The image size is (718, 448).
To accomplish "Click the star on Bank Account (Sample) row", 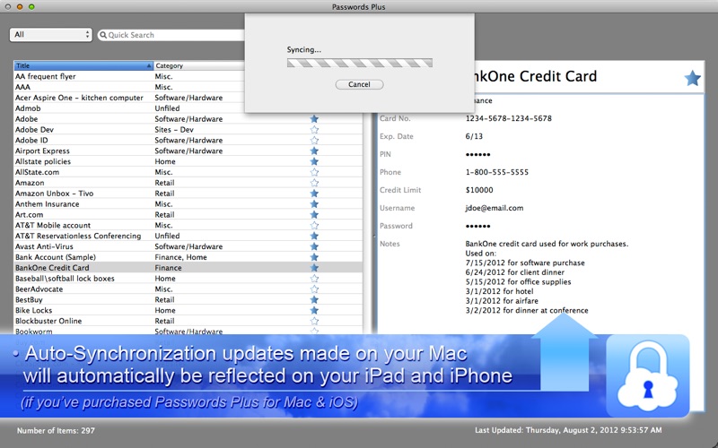I will (x=314, y=257).
